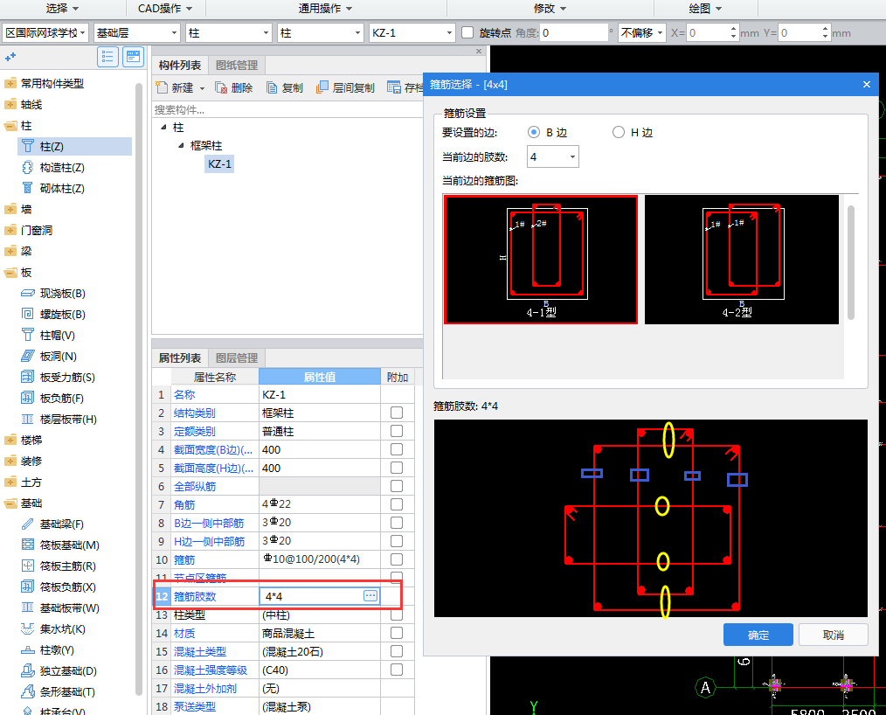Screen dimensions: 886x715
Task: Confirm stirrup selection with 确定
Action: [x=758, y=635]
